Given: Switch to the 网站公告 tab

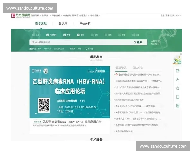Looking at the screenshot, I should click(x=138, y=68).
